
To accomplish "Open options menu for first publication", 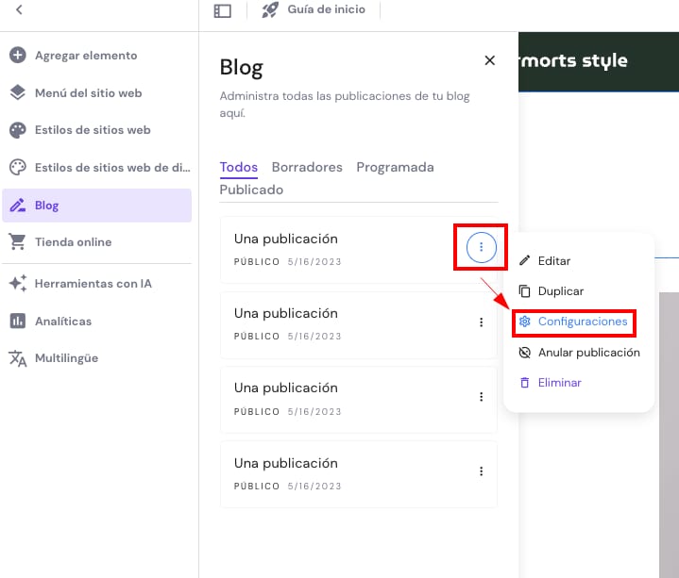I will [x=481, y=248].
